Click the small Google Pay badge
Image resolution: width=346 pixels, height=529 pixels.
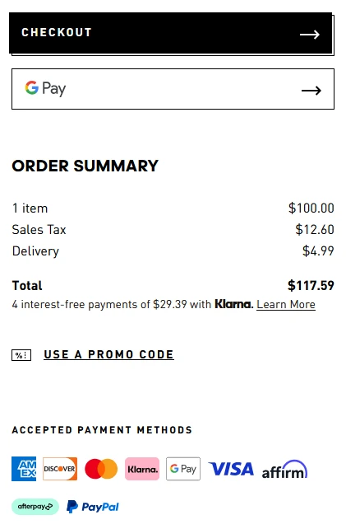pos(183,469)
